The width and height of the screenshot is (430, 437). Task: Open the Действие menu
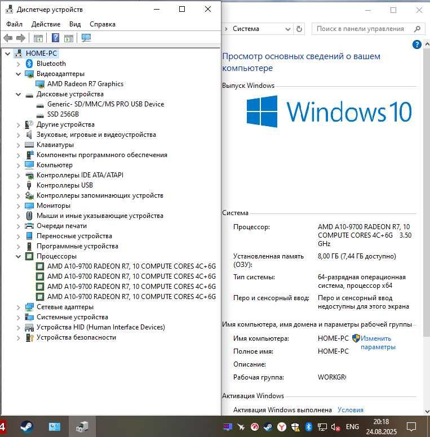tap(46, 24)
